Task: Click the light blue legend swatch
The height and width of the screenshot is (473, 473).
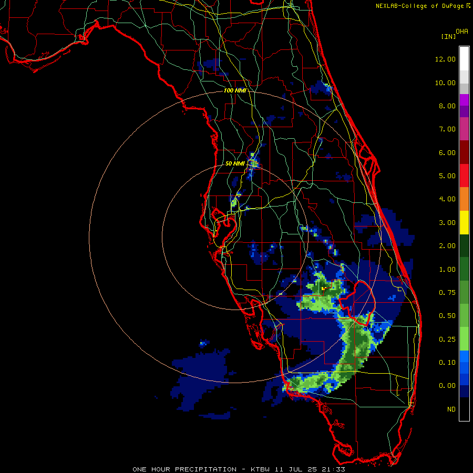Action: [x=464, y=356]
